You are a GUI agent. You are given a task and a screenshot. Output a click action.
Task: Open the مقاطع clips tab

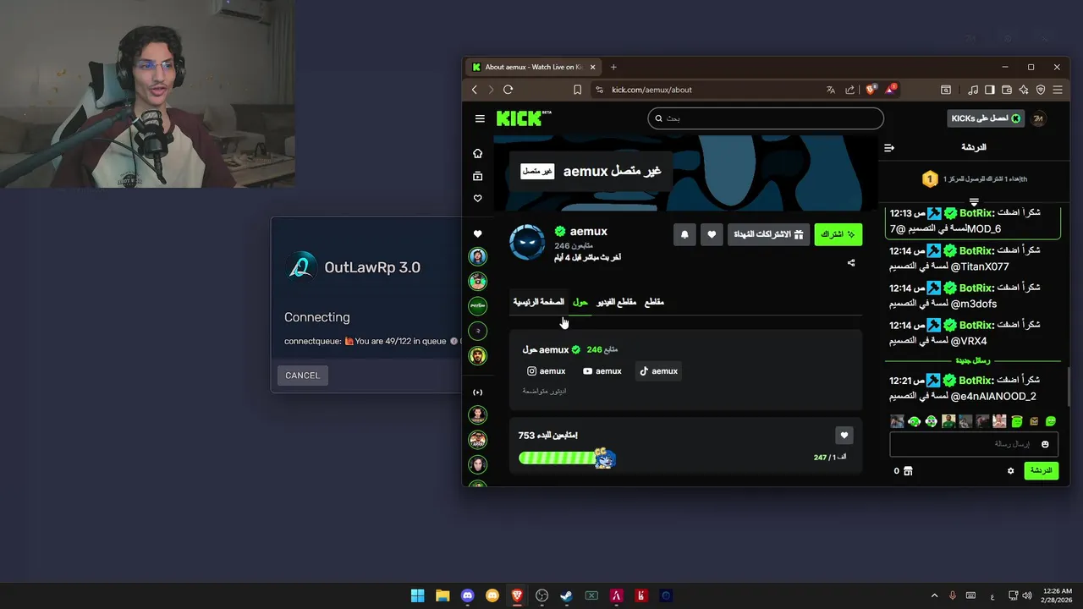[654, 302]
